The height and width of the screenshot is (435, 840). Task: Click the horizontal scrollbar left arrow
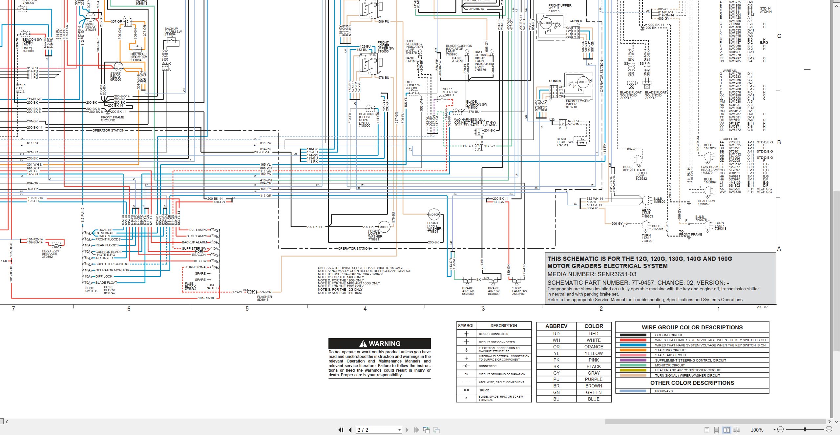coord(7,422)
